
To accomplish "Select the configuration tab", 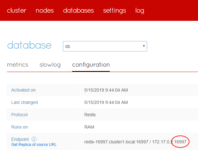I will click(91, 65).
